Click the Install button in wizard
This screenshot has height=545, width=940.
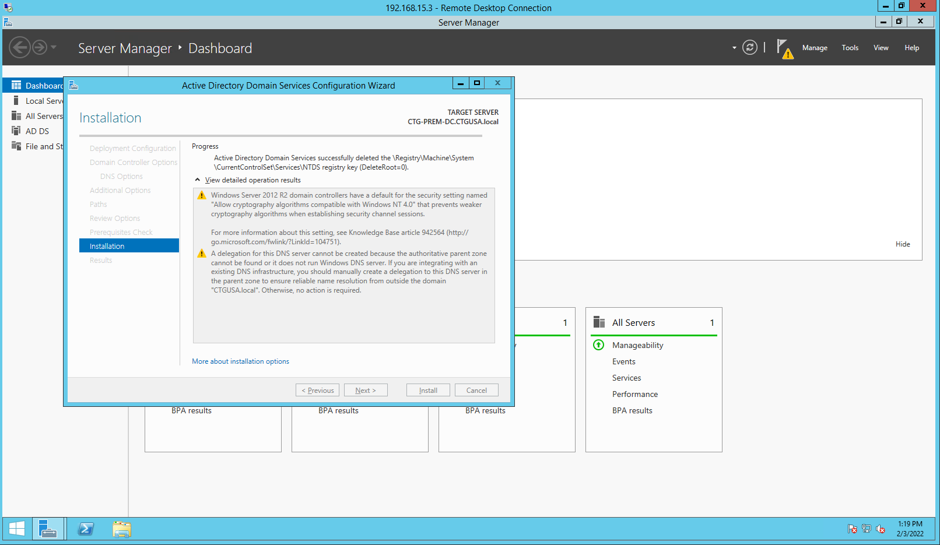[428, 391]
